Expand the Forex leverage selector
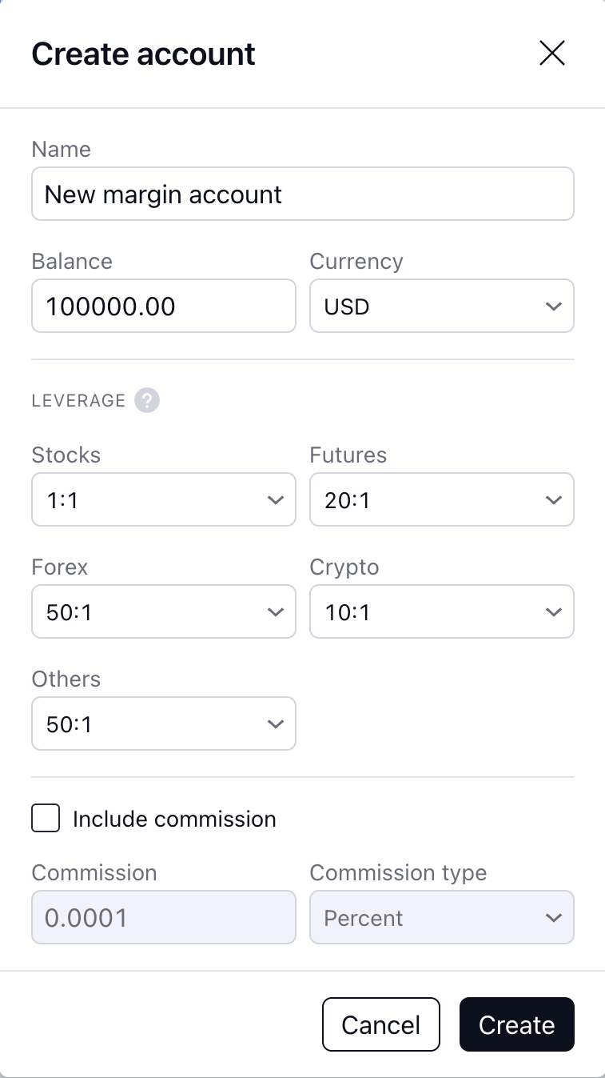This screenshot has width=605, height=1078. (163, 612)
